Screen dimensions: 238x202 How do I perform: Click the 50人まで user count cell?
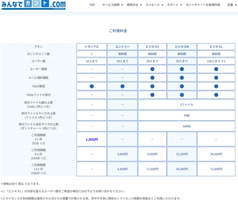(182, 61)
